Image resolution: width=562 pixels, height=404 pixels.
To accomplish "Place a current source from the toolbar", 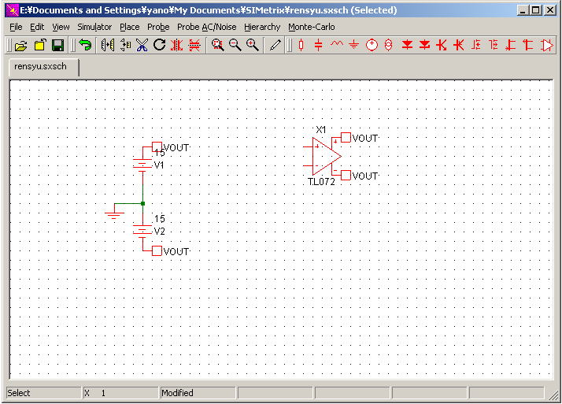I will point(389,46).
